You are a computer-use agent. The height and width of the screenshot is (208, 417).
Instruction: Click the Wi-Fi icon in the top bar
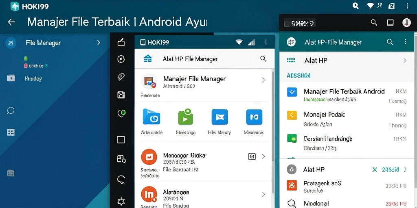[370, 6]
